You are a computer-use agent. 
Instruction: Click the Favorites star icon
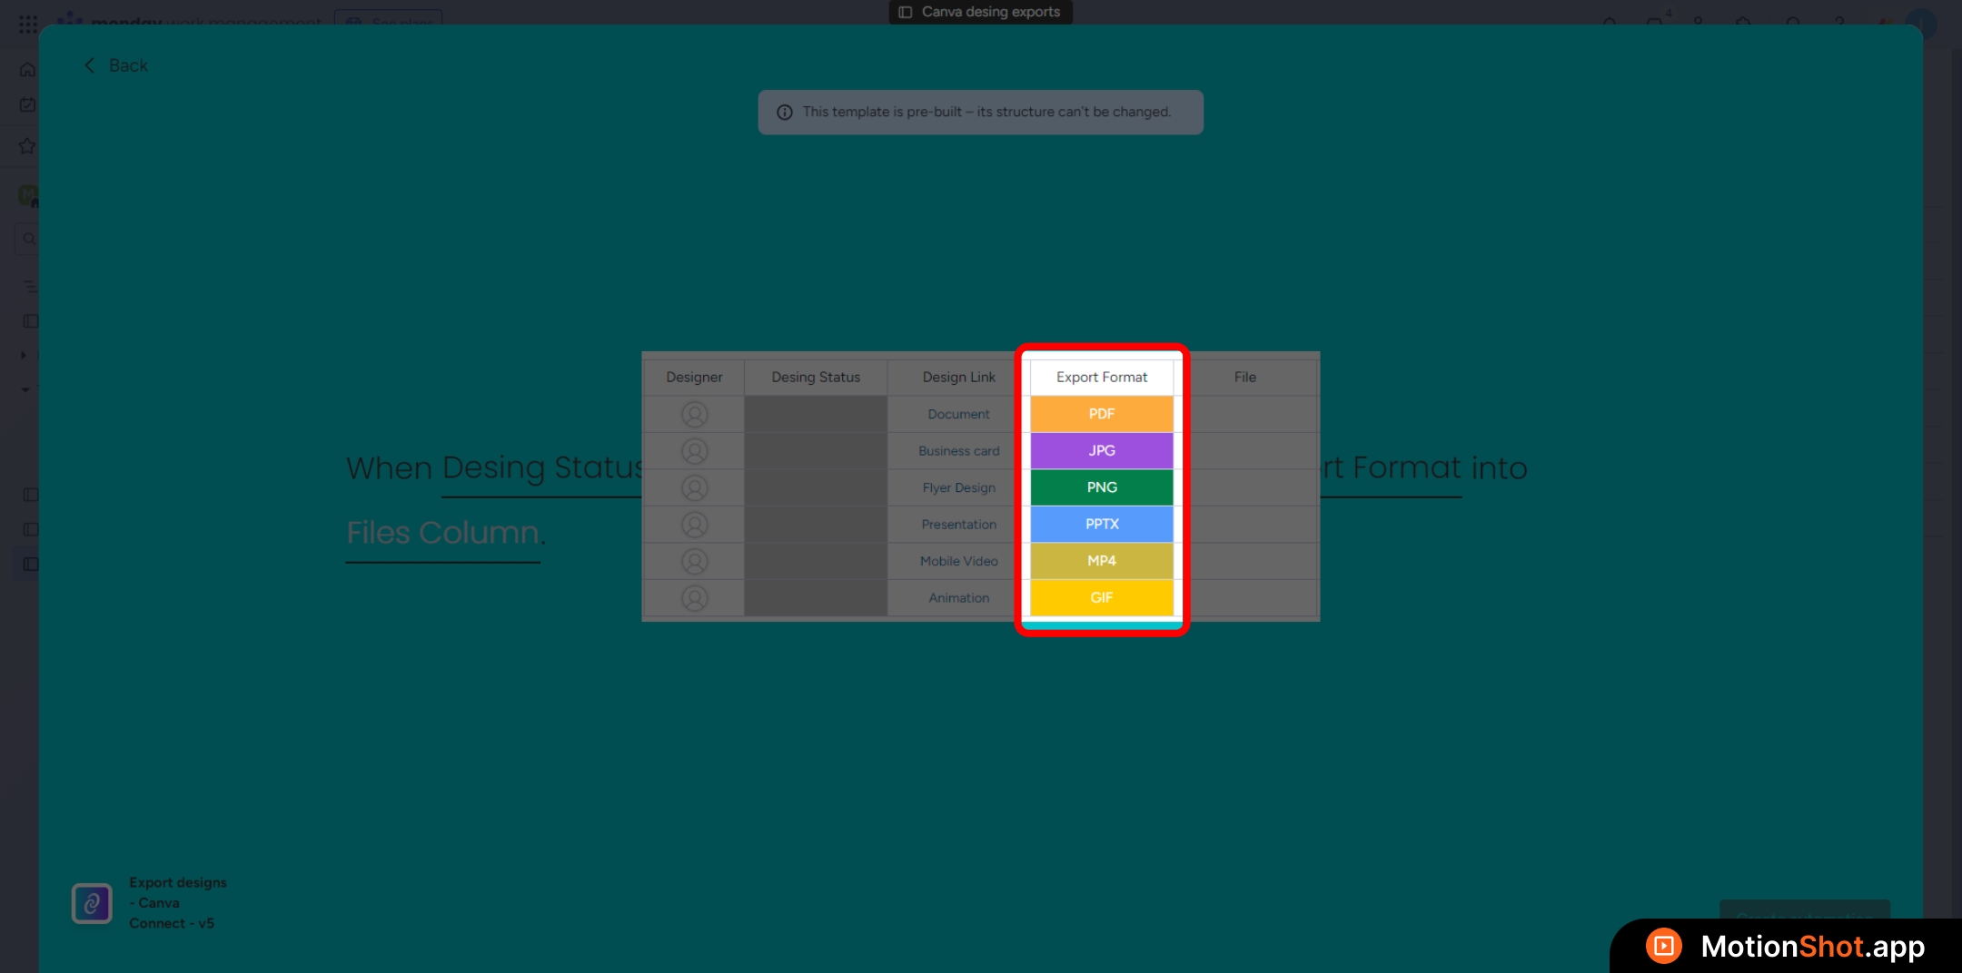[x=27, y=146]
